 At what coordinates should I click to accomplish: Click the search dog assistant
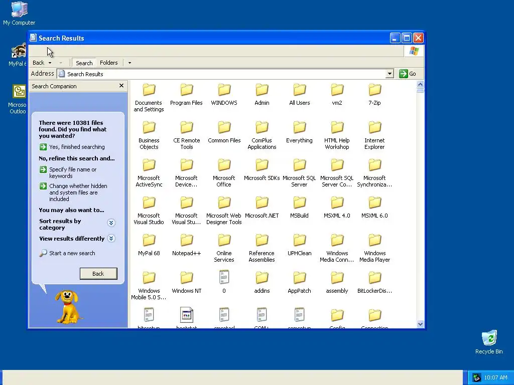pos(68,307)
